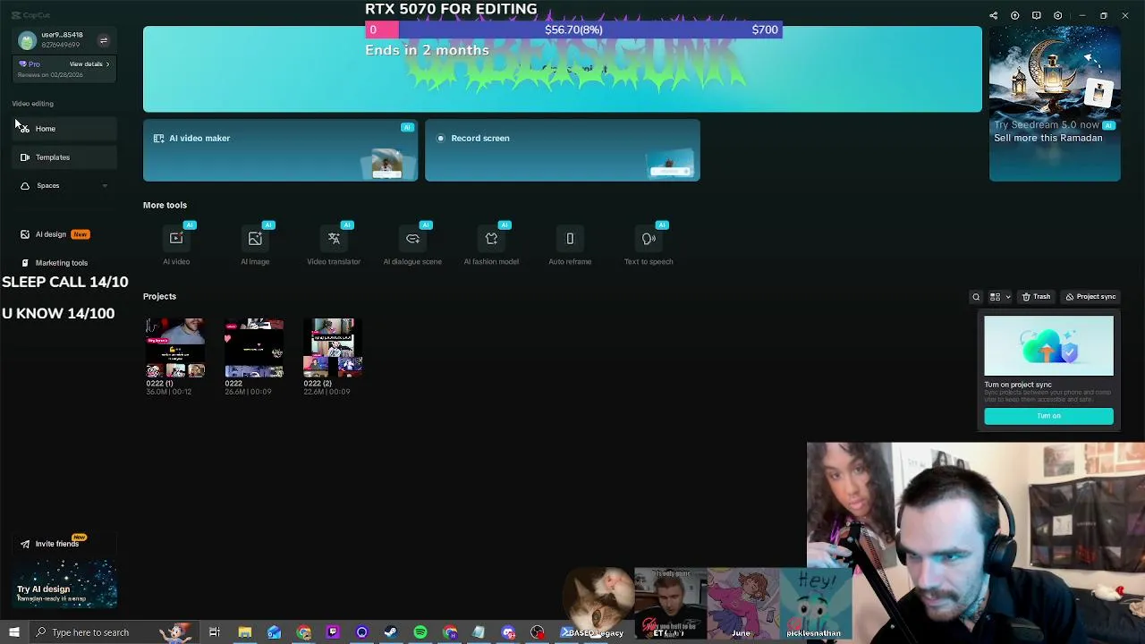Open File Explorer from the taskbar
This screenshot has height=644, width=1145.
pos(244,632)
